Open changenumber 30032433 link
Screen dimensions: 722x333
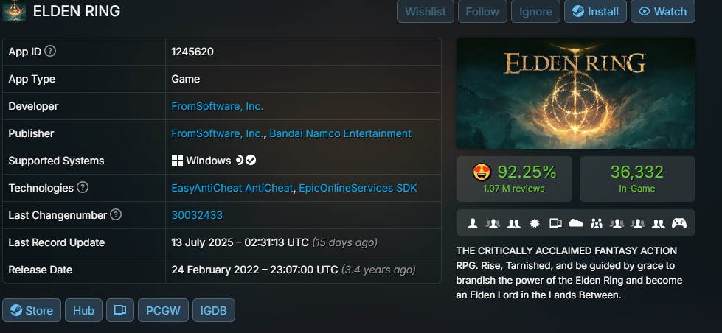click(197, 215)
